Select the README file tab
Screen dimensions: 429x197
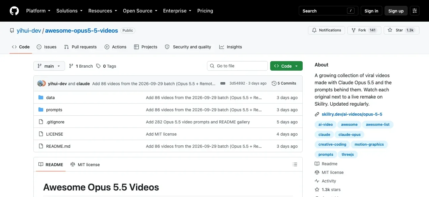[51, 165]
